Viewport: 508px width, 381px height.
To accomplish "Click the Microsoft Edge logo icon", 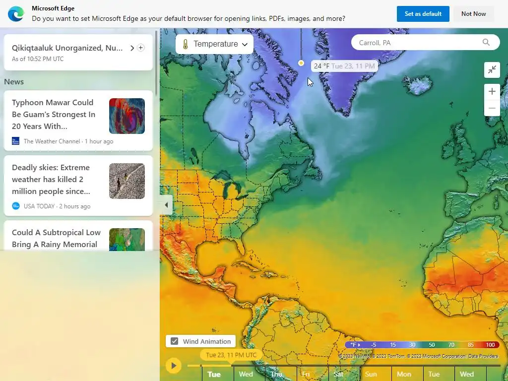I will (x=16, y=13).
